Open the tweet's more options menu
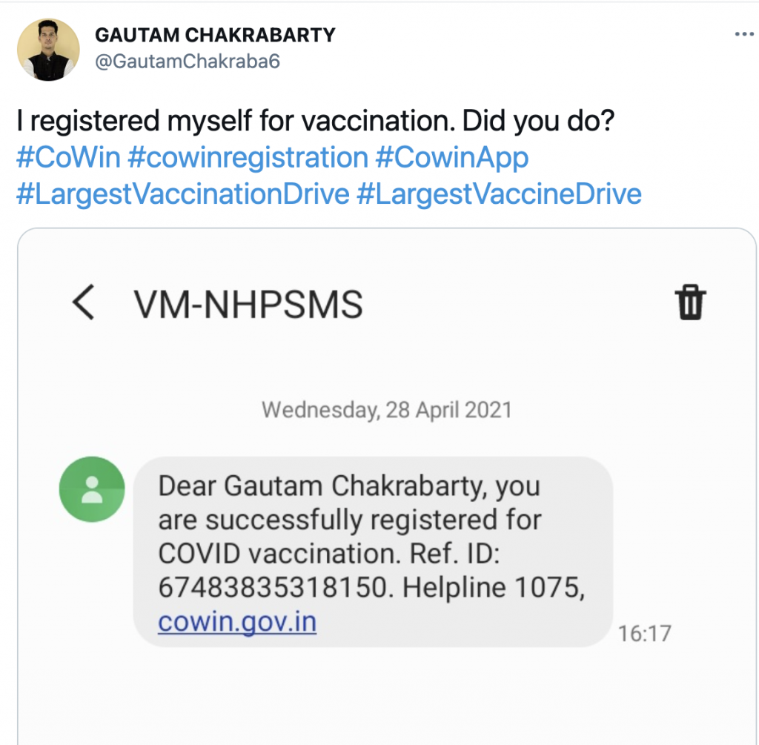 coord(743,34)
